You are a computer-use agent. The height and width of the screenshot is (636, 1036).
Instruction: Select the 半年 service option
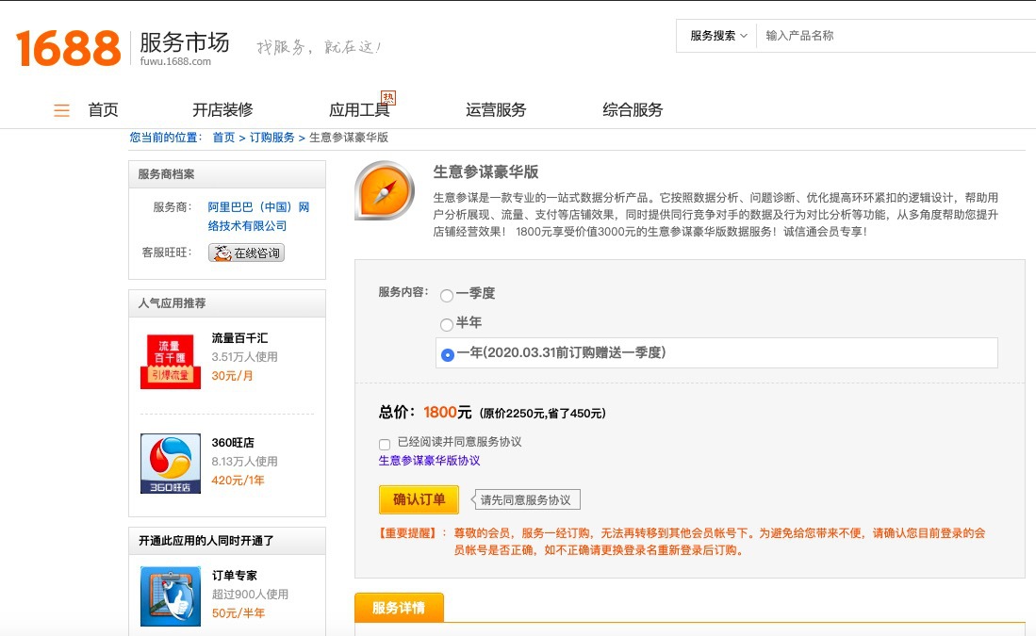[448, 324]
